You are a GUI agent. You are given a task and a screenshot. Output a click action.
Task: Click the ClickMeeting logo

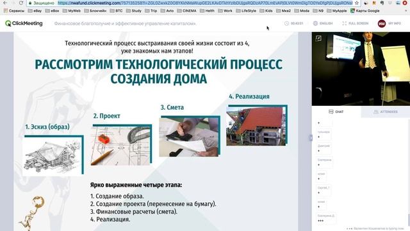coord(24,23)
